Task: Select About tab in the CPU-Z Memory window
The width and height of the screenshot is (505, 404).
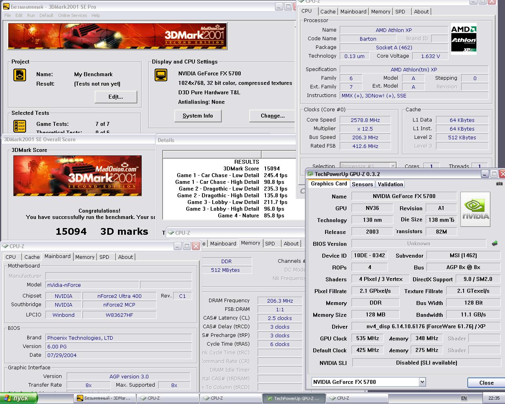Action: click(291, 243)
